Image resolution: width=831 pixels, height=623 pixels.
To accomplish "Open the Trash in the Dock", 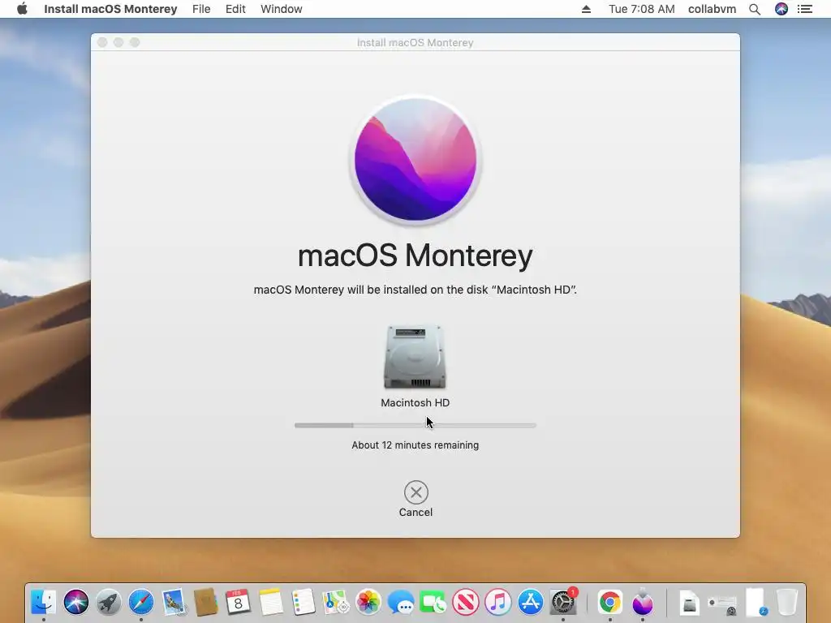I will (787, 603).
